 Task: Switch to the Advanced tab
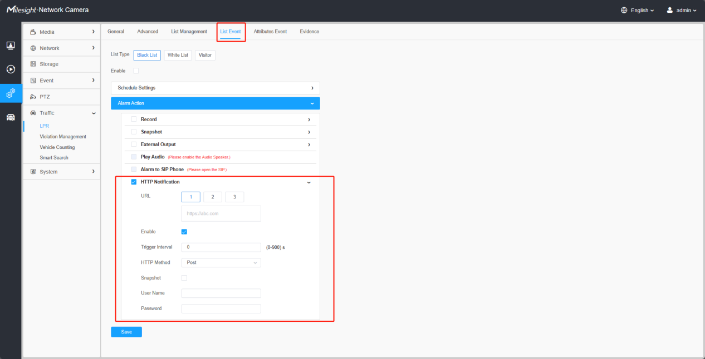tap(148, 32)
